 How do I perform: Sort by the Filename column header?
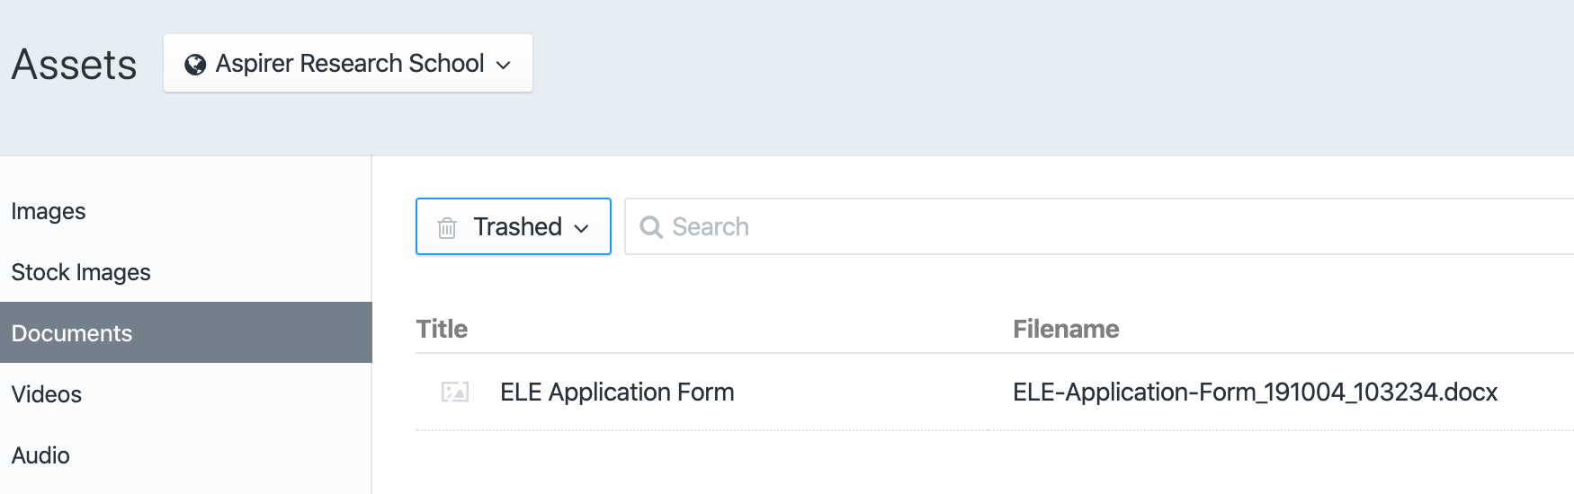pyautogui.click(x=1066, y=329)
